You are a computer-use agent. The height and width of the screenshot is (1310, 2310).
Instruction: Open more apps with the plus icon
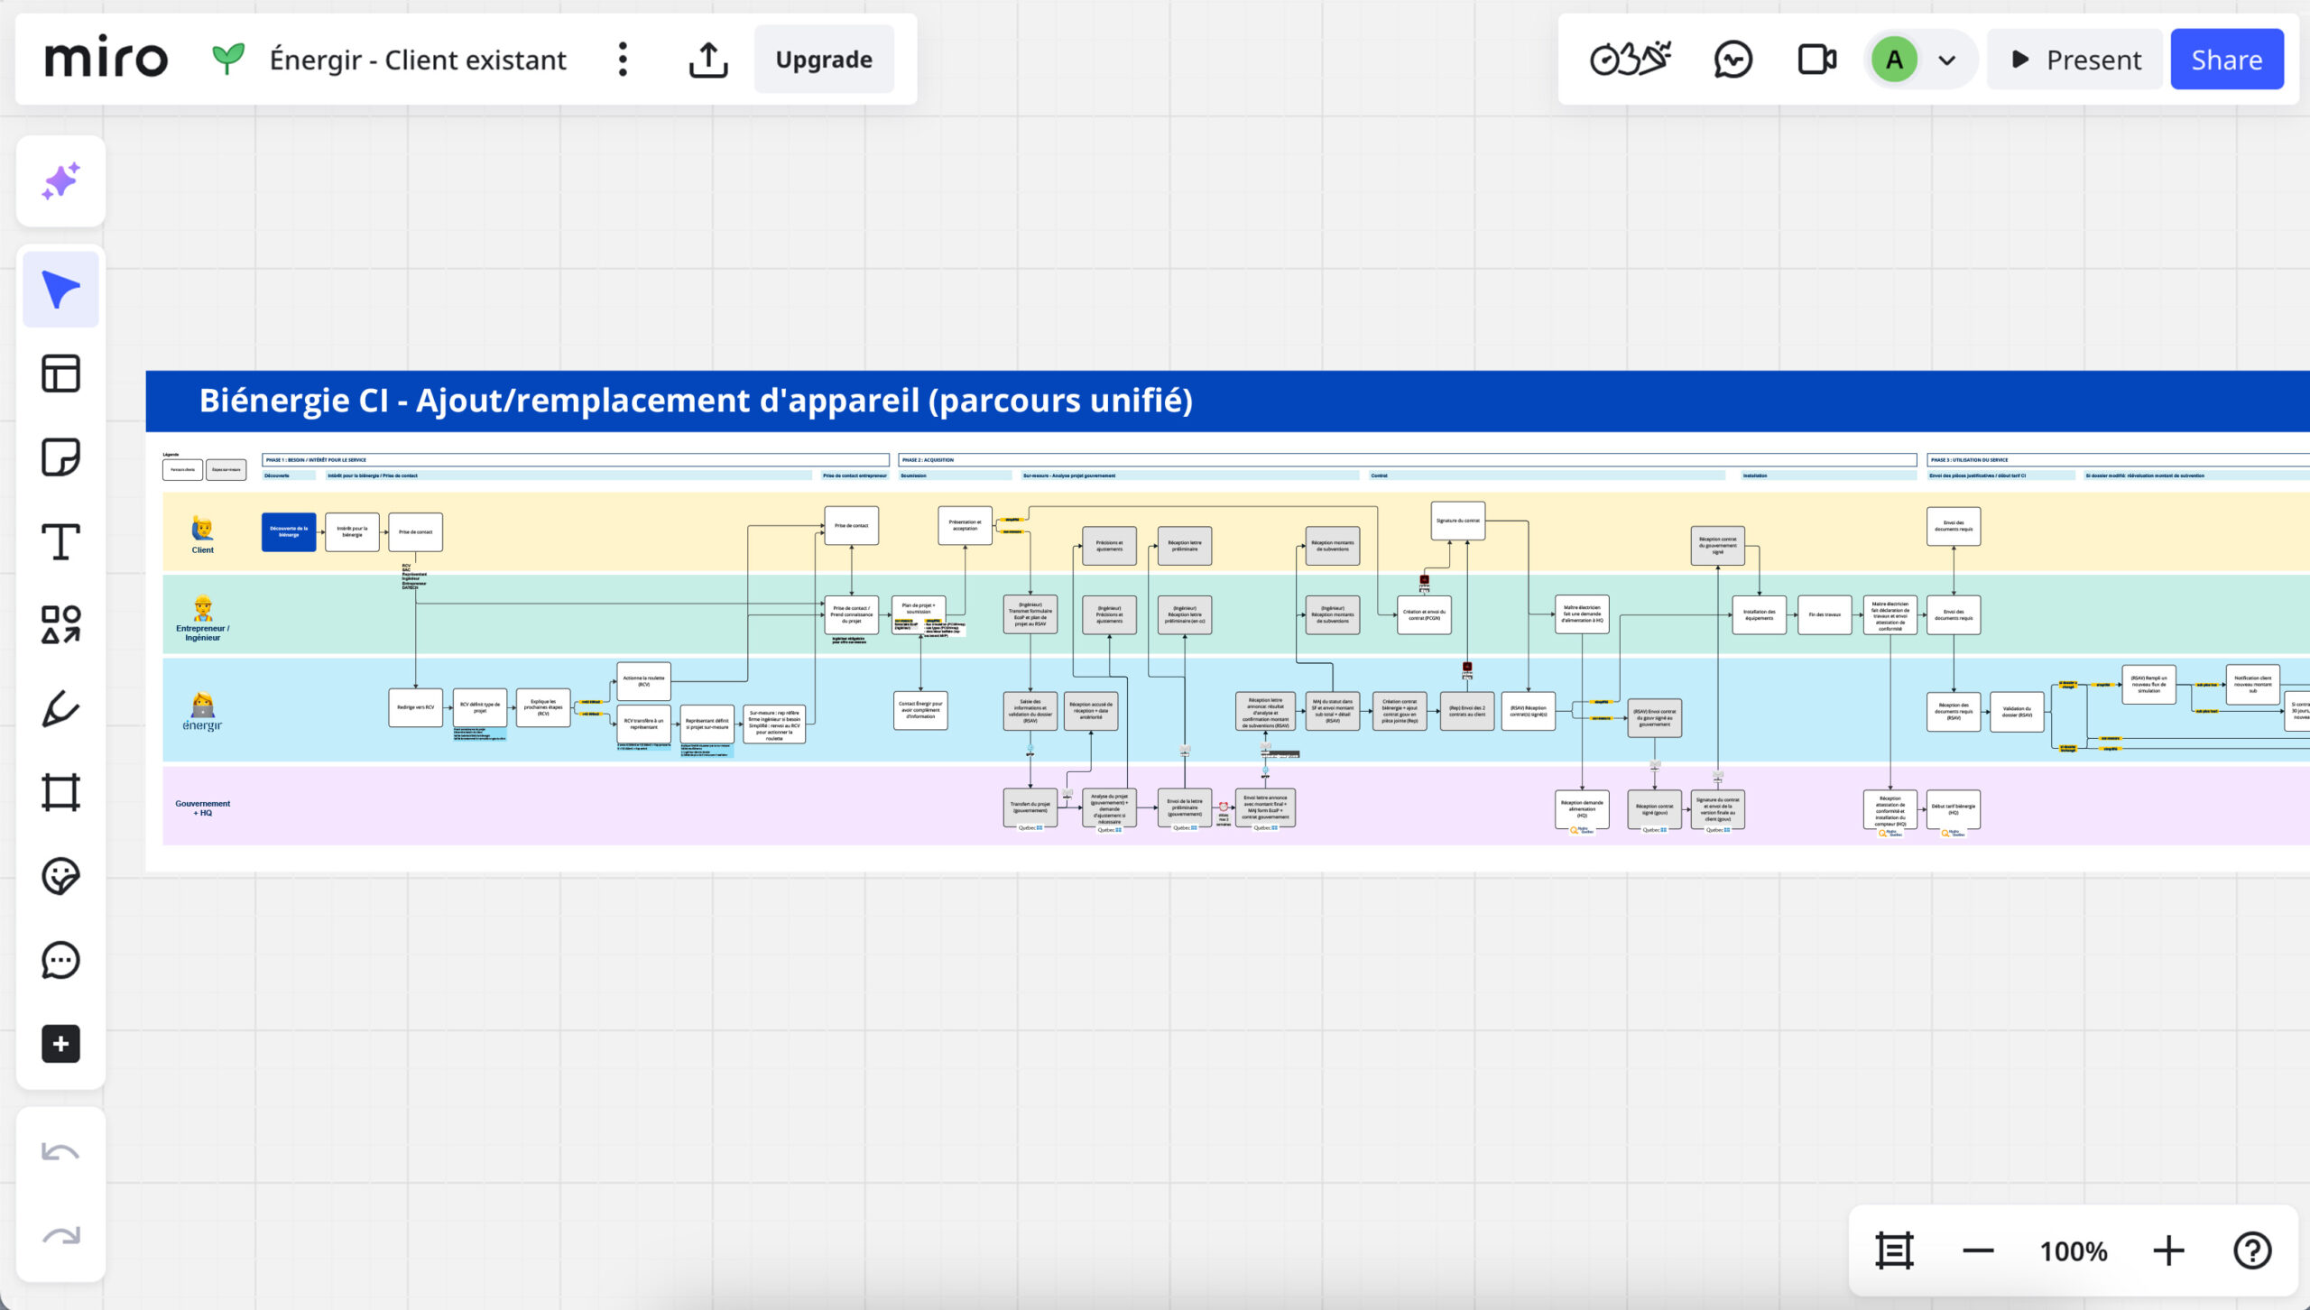point(60,1044)
